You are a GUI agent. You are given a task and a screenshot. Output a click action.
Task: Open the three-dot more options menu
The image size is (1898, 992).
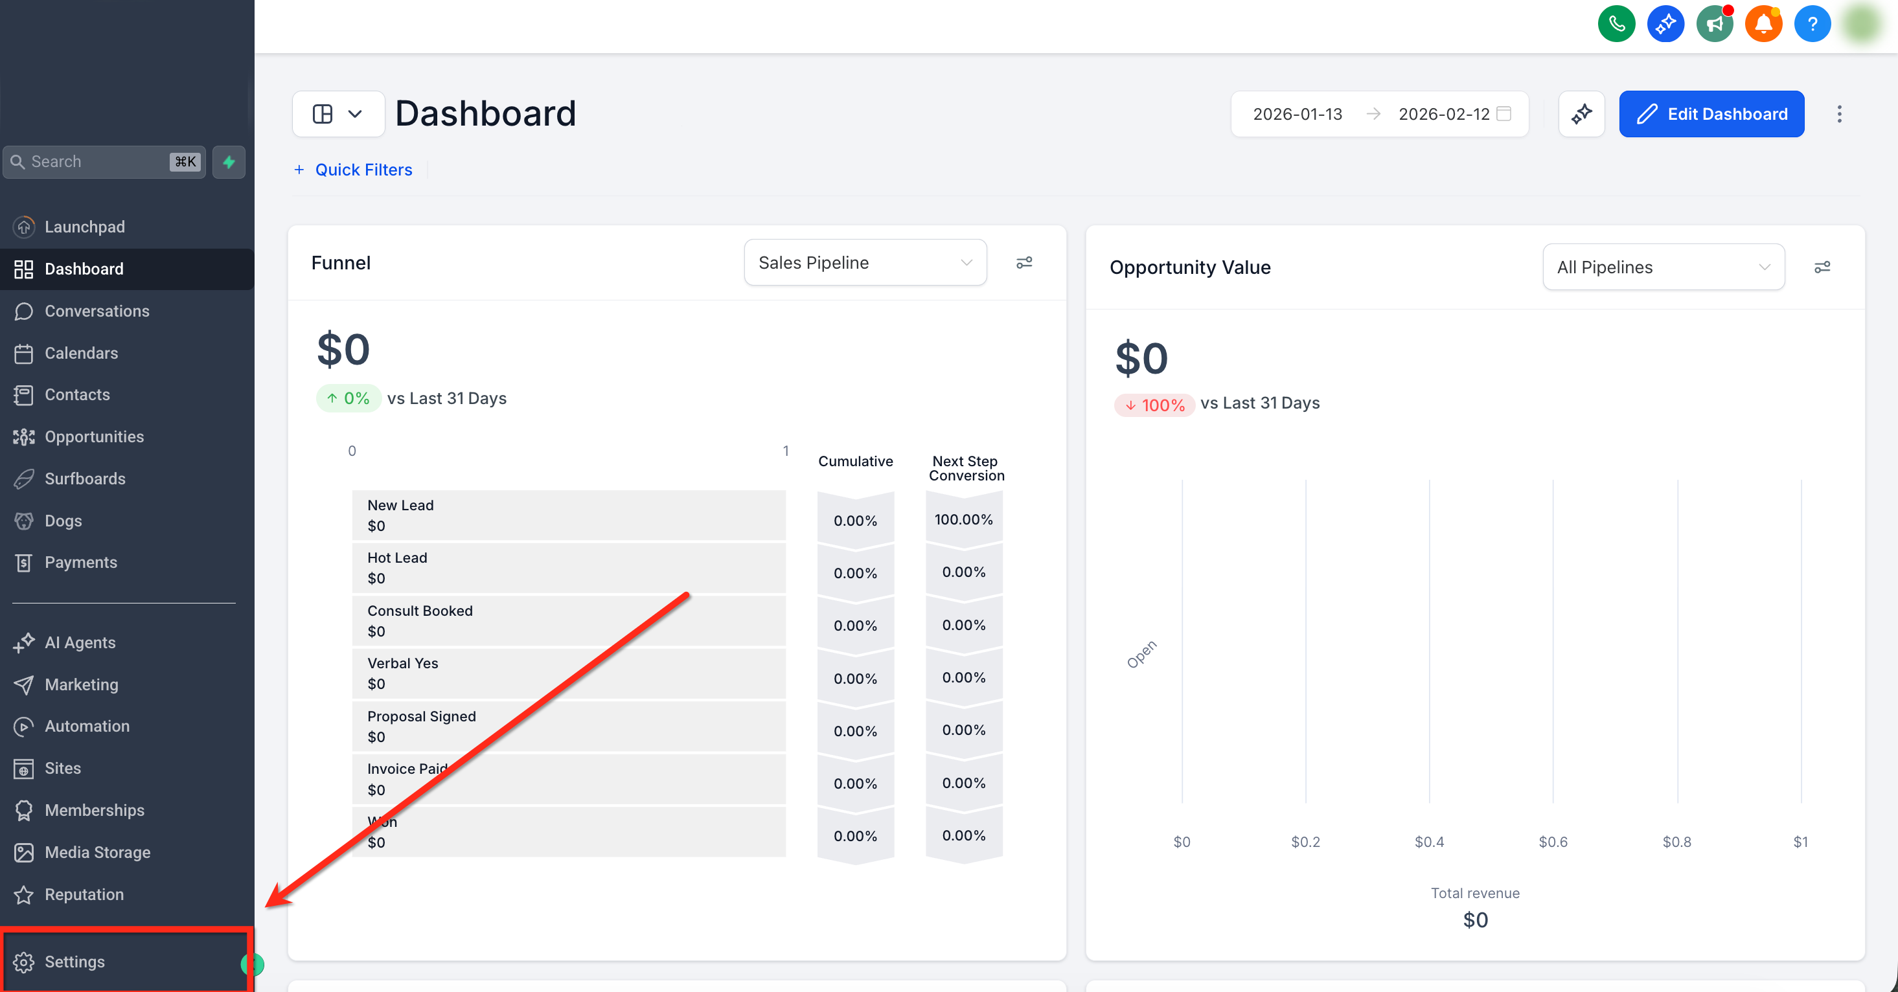click(1839, 114)
